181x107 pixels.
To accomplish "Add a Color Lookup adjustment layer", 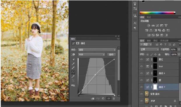I will [168, 30].
